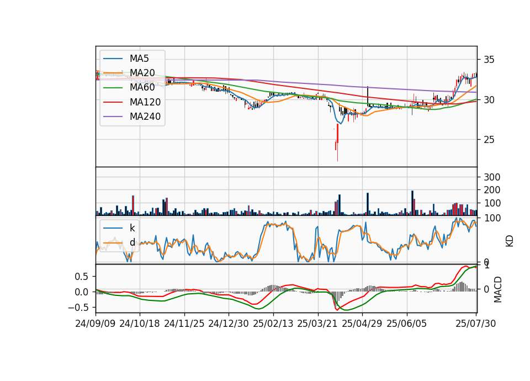Click the blue k line sample in KD legend
Image resolution: width=530 pixels, height=381 pixels.
[113, 228]
